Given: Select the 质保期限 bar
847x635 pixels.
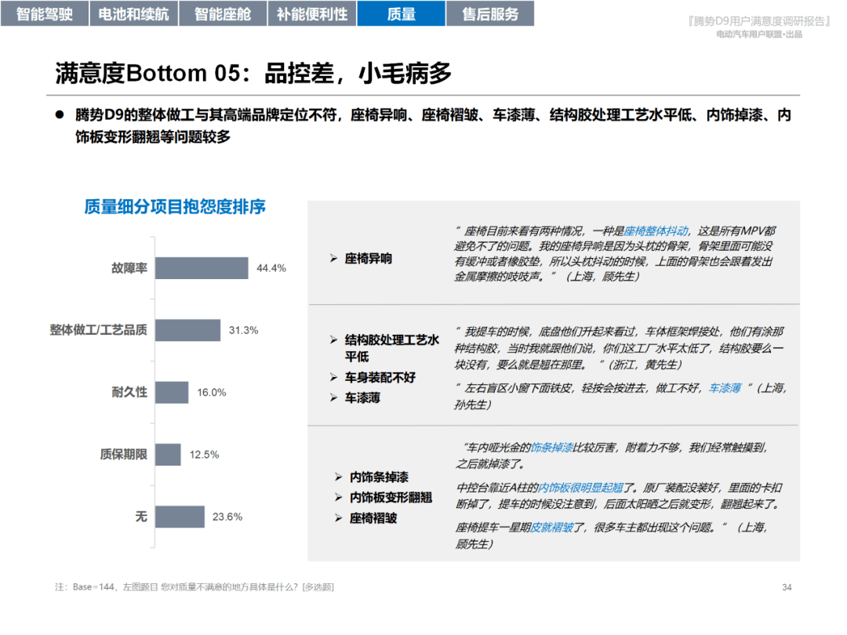Looking at the screenshot, I should (168, 454).
